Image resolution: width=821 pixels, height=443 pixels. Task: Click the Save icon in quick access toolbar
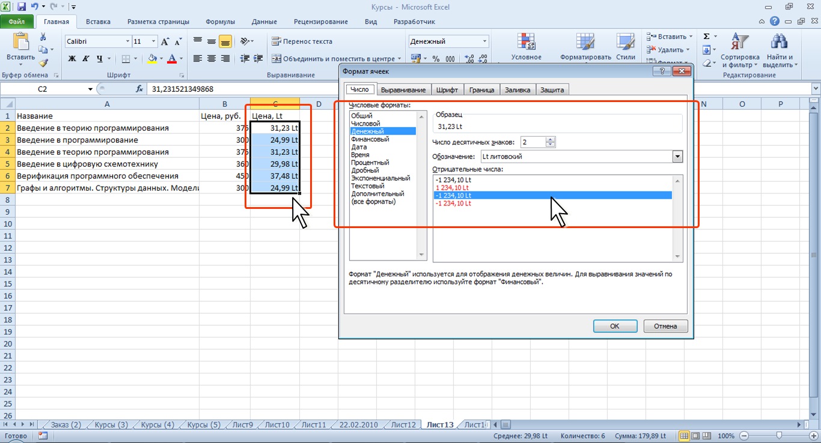point(21,7)
